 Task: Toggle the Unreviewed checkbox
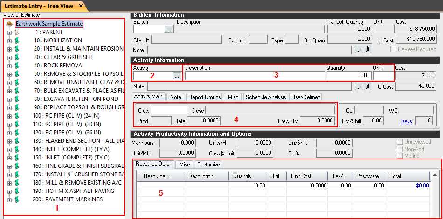[400, 141]
